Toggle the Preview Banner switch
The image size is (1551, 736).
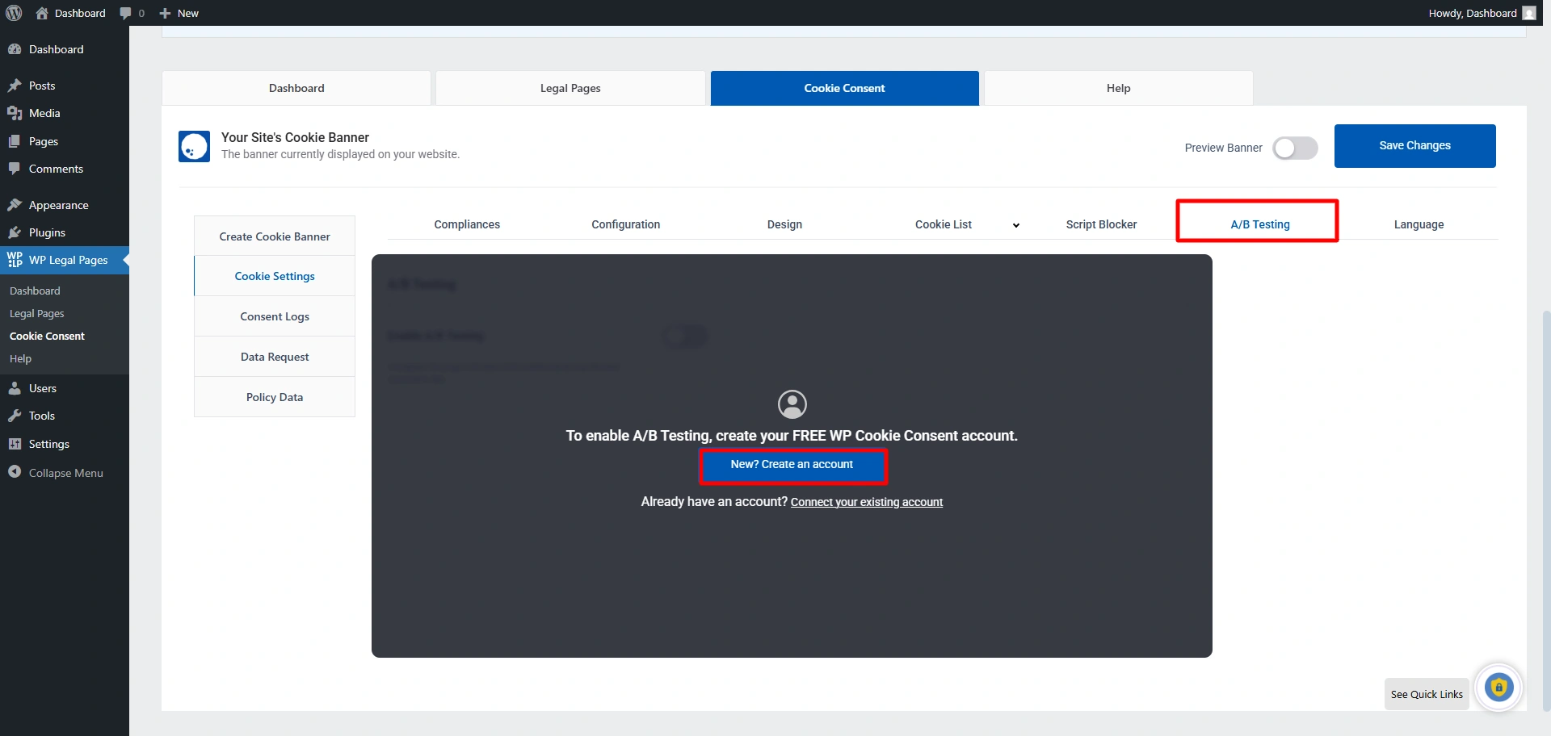point(1295,148)
